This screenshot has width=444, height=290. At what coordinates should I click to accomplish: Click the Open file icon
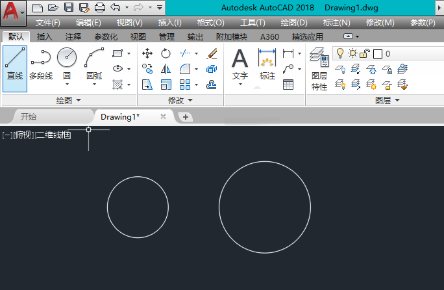pyautogui.click(x=53, y=7)
